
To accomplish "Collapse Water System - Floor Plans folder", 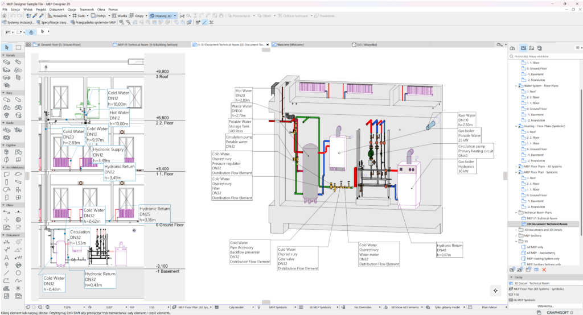I will (516, 86).
